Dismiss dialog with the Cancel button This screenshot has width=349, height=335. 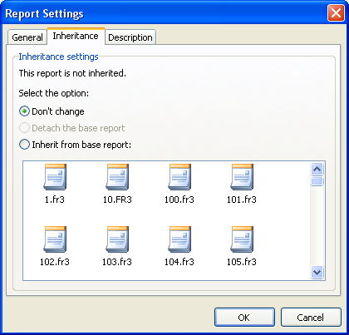tap(311, 318)
